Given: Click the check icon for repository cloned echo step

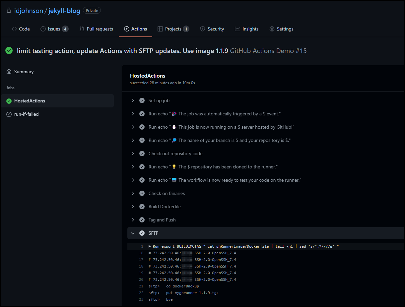Looking at the screenshot, I should coord(142,167).
